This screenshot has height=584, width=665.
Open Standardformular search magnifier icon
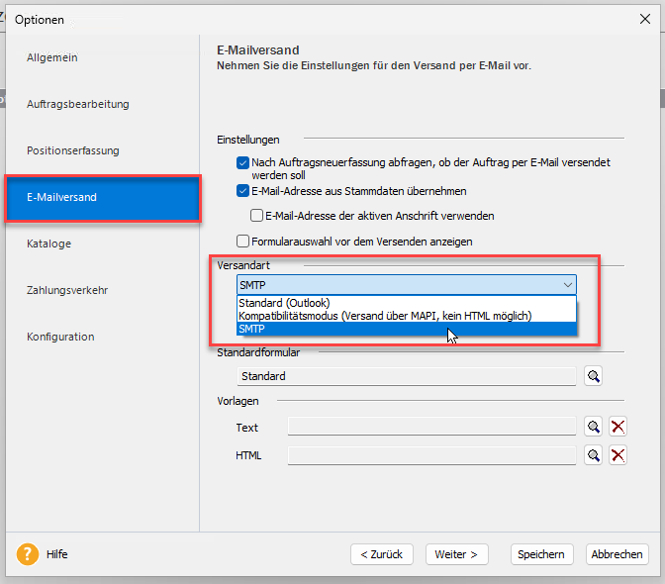593,376
